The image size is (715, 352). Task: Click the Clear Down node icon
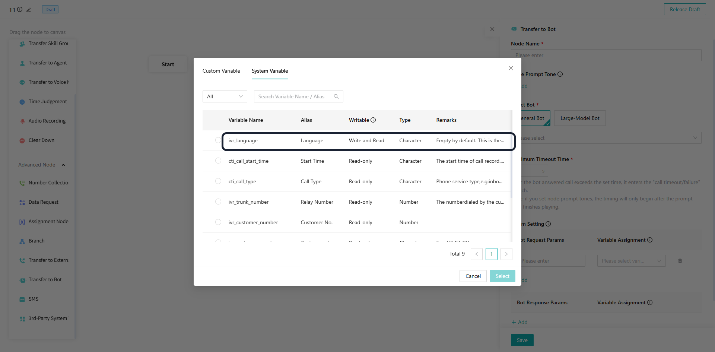22,140
